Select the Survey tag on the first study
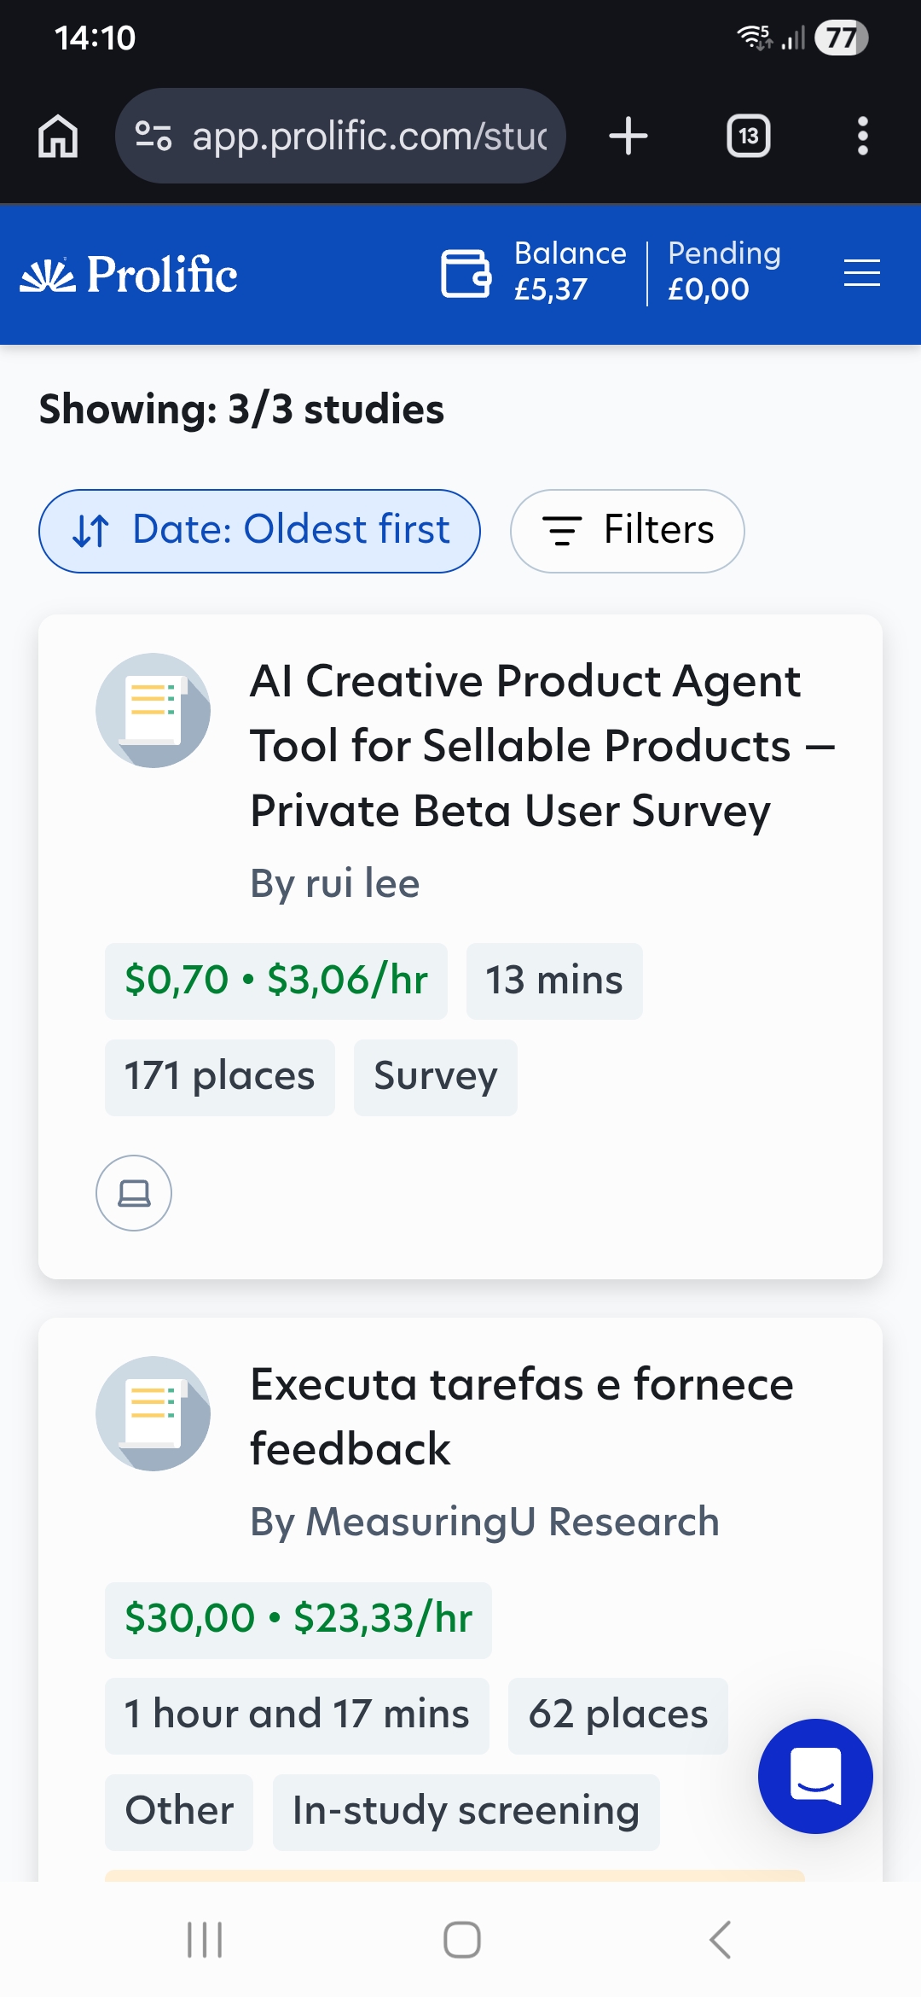The height and width of the screenshot is (1997, 921). pyautogui.click(x=434, y=1077)
